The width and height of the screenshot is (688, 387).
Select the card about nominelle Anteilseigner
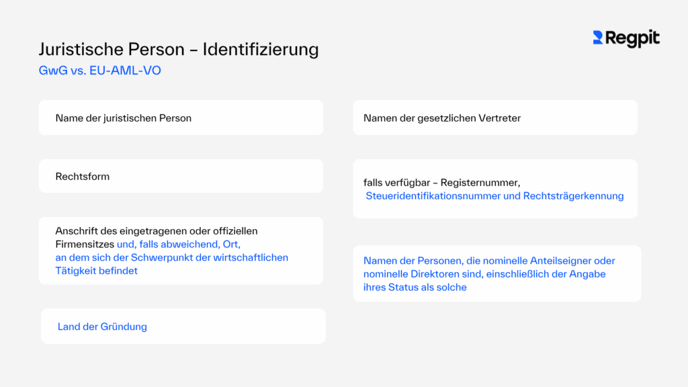click(x=497, y=273)
